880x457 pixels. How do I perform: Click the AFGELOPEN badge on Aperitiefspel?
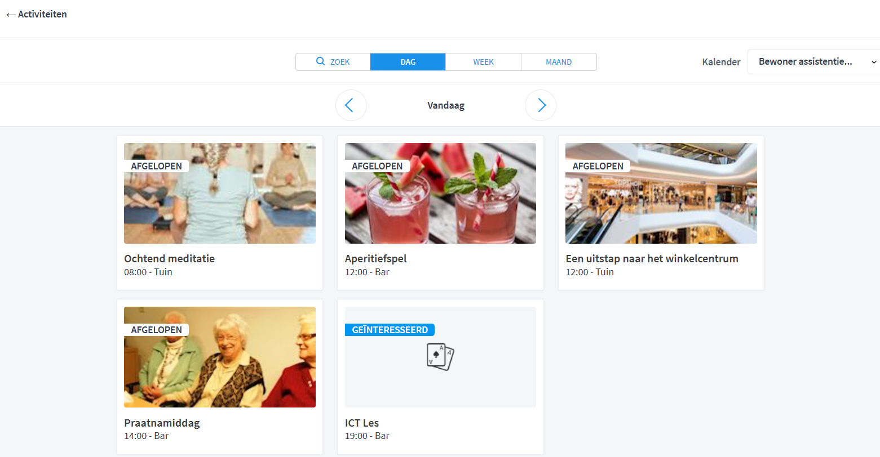click(377, 166)
